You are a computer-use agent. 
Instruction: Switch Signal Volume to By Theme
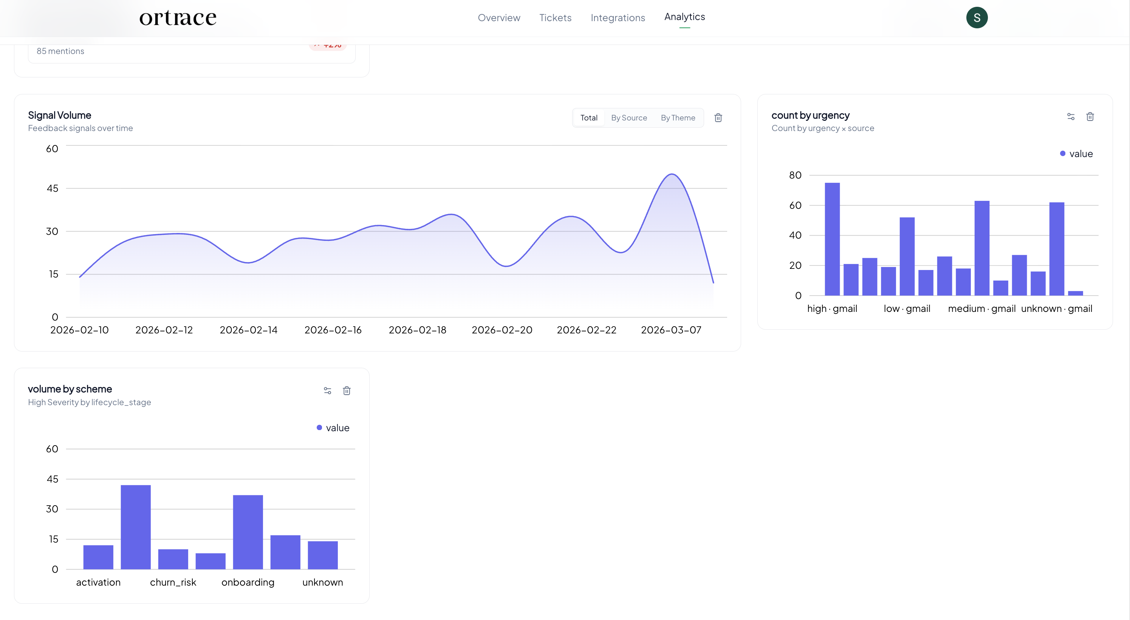(678, 117)
